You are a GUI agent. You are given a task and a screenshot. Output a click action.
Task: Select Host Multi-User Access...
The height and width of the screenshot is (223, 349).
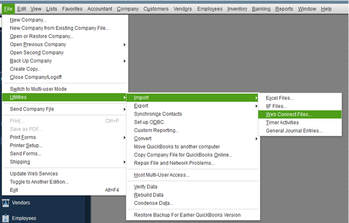[x=193, y=175]
